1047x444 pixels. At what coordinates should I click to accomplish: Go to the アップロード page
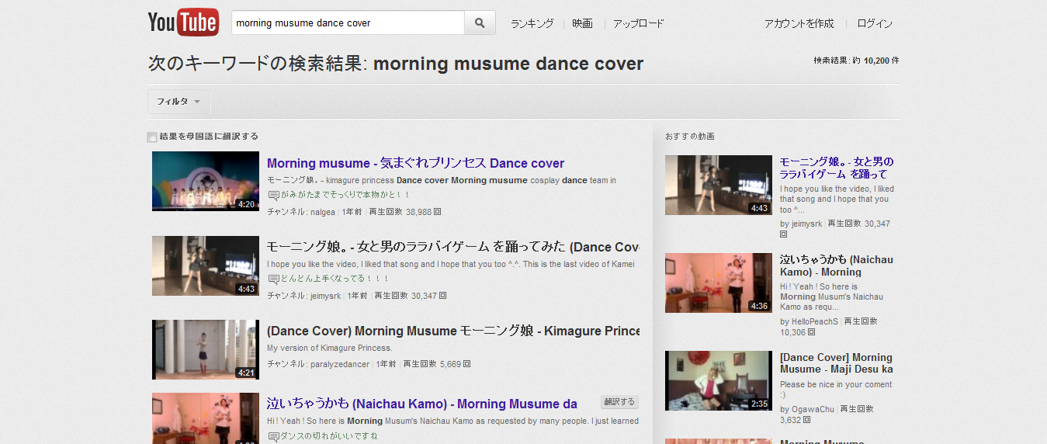638,23
